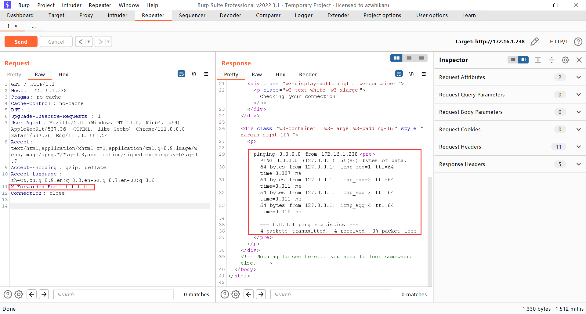
Task: Open the Window menu
Action: [129, 5]
